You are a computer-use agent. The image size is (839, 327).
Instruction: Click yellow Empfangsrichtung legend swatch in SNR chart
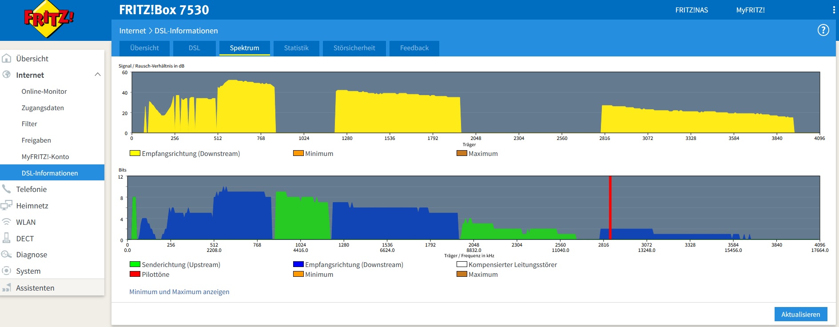click(135, 153)
